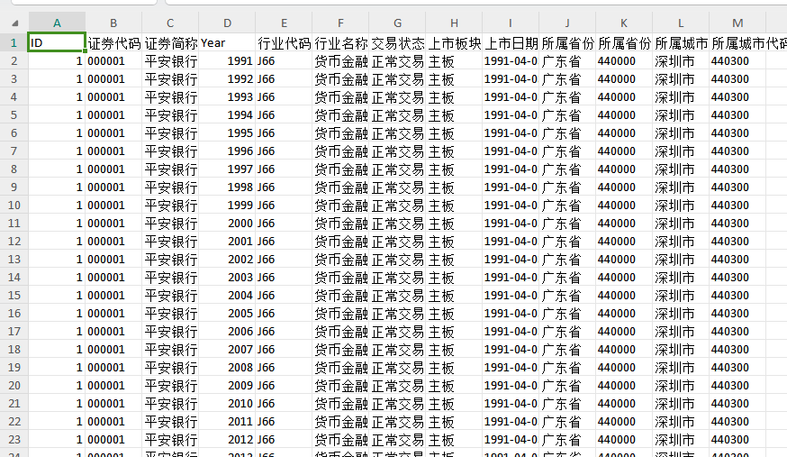The width and height of the screenshot is (787, 457).
Task: Click cell containing year 1998
Action: pyautogui.click(x=227, y=187)
